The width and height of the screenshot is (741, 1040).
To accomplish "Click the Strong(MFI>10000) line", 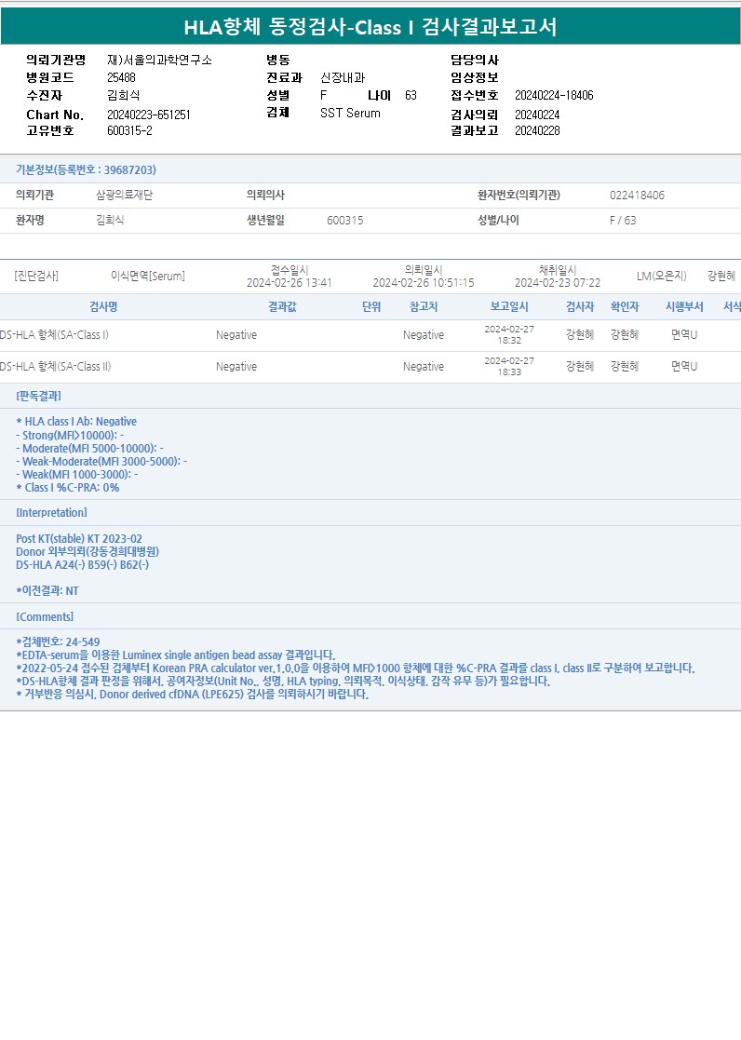I will [70, 435].
